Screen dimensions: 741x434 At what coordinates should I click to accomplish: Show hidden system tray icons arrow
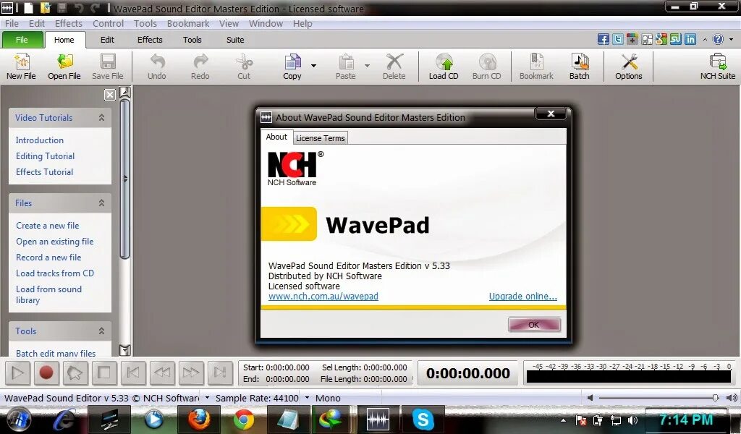(x=563, y=420)
